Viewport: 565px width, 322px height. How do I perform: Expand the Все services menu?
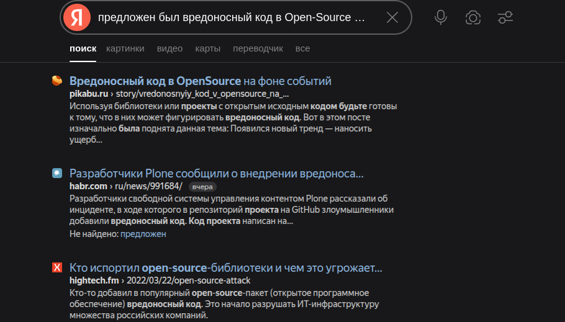(302, 48)
